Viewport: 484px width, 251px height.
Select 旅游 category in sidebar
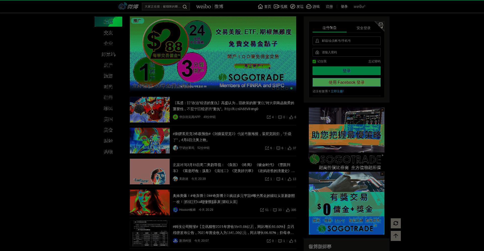(108, 76)
